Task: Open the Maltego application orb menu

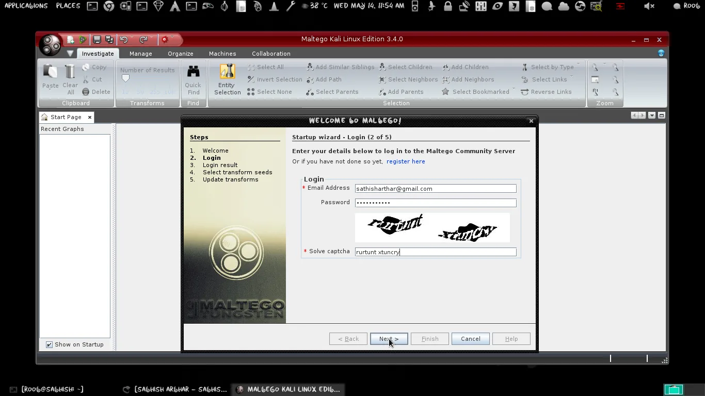Action: click(51, 45)
